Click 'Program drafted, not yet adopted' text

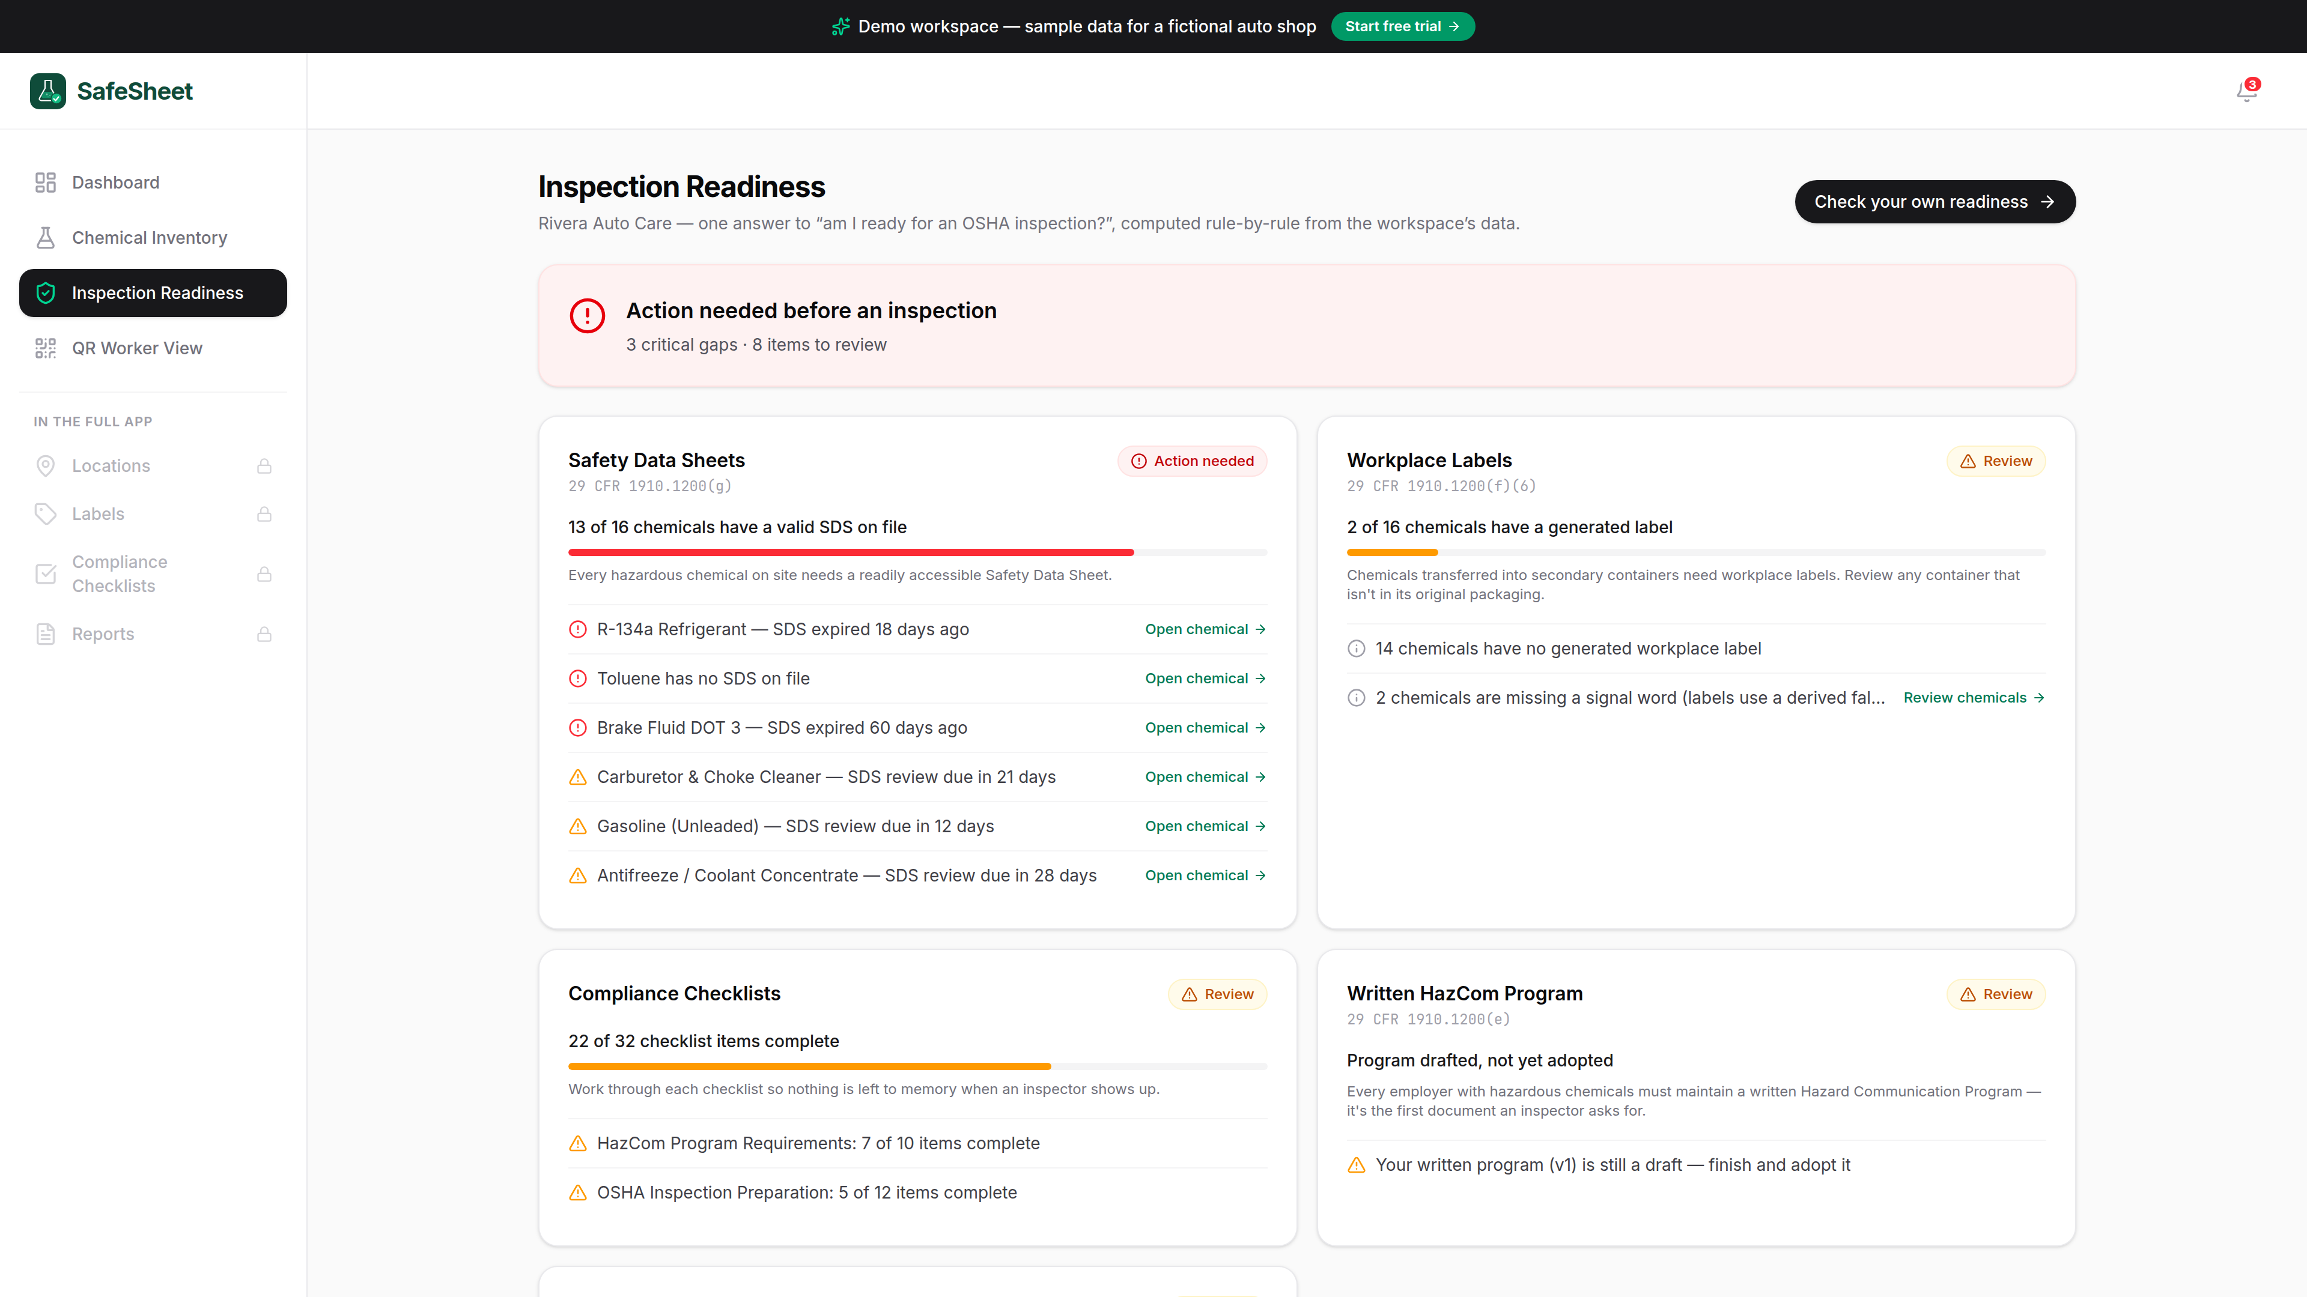coord(1480,1060)
